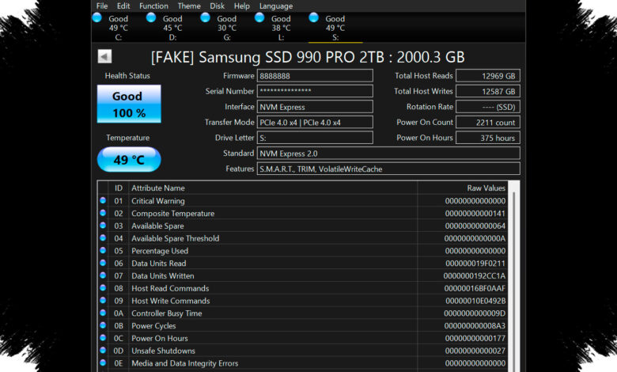This screenshot has width=617, height=372.
Task: Click the attribute list vertical scrollbar
Action: coord(514,275)
